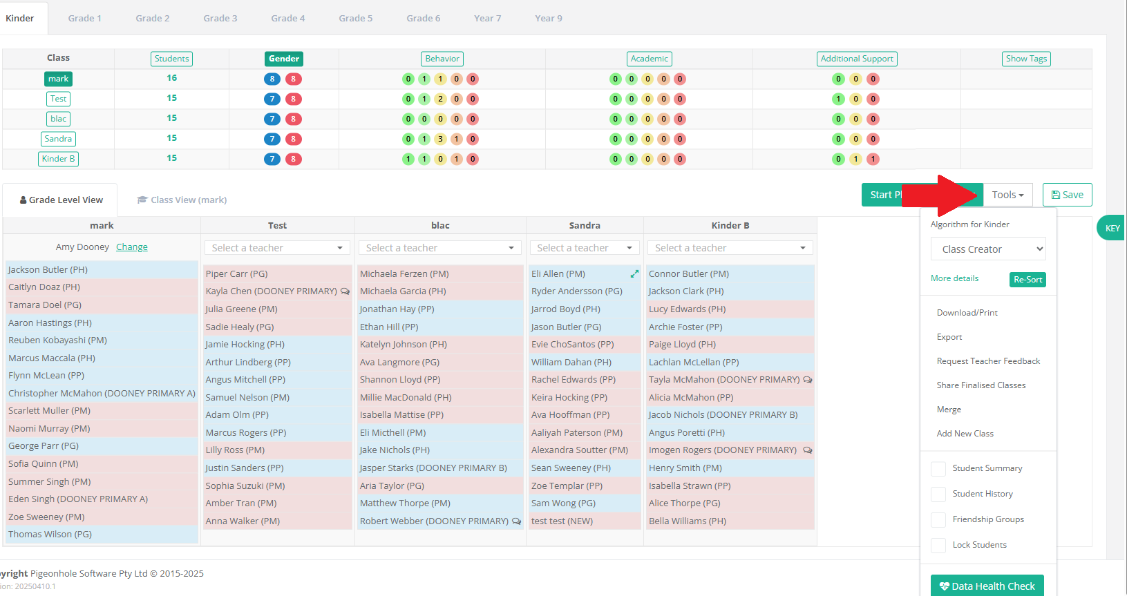
Task: Click the red female count badge for Kinder B
Action: [294, 159]
